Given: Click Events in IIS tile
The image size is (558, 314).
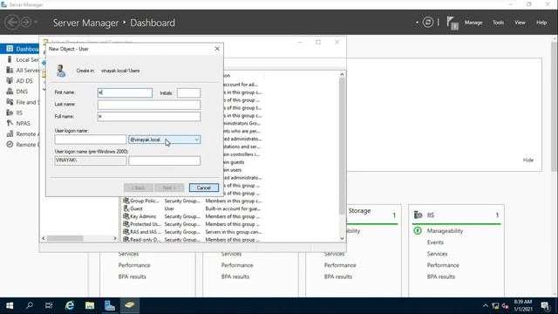Looking at the screenshot, I should (435, 242).
